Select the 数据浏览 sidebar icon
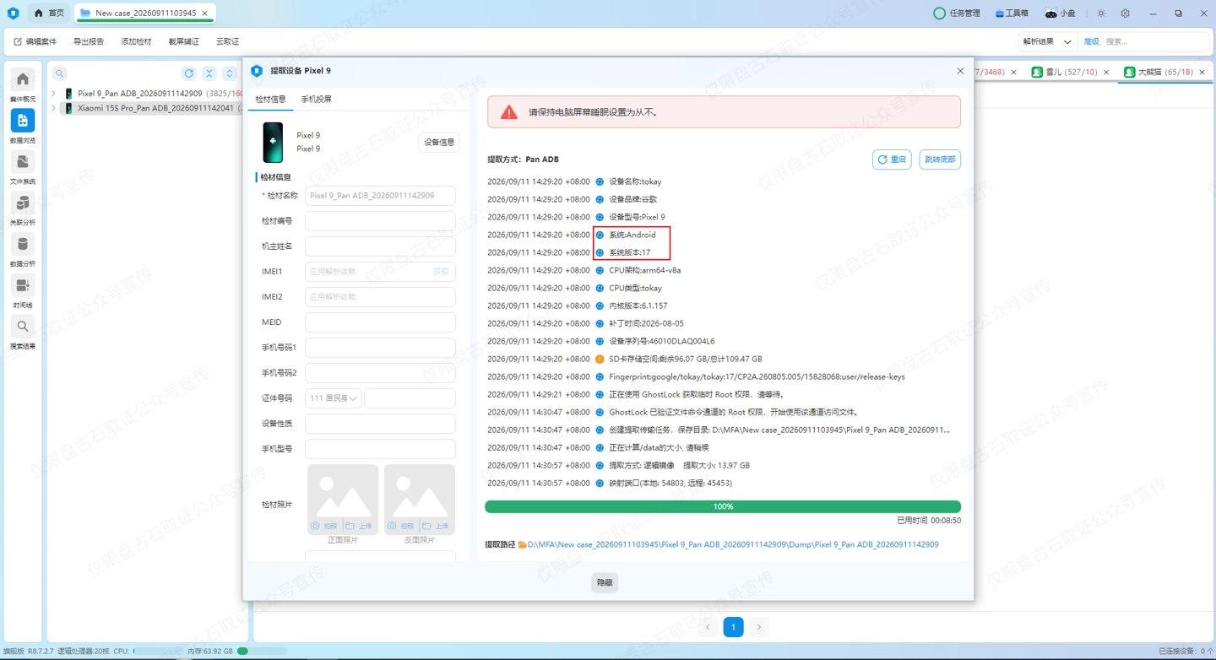This screenshot has height=660, width=1216. click(x=23, y=121)
